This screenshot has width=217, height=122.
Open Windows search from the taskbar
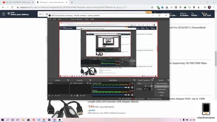coord(7,120)
